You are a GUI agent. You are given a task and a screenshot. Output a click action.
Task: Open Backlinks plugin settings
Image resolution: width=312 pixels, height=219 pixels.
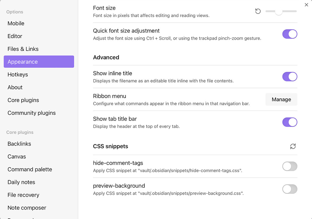point(19,144)
